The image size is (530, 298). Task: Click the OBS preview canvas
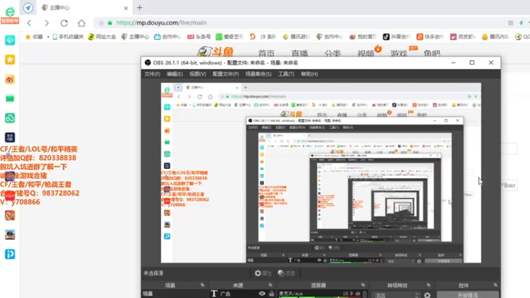pos(321,173)
